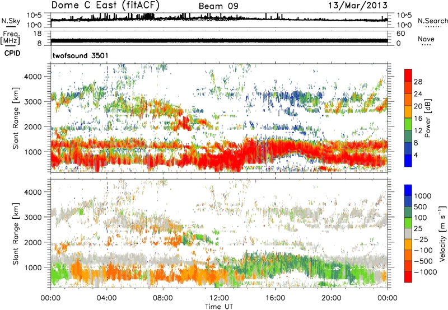Click the blue top of the Velocity color bar
This screenshot has height=310, width=448.
[408, 190]
